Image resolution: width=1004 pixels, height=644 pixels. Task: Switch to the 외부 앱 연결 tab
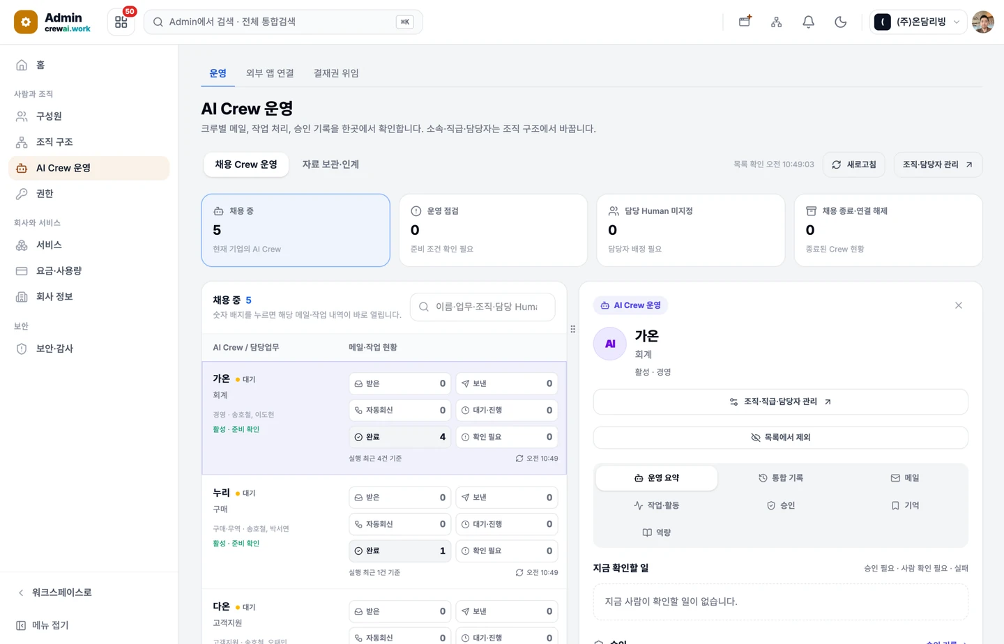point(270,73)
